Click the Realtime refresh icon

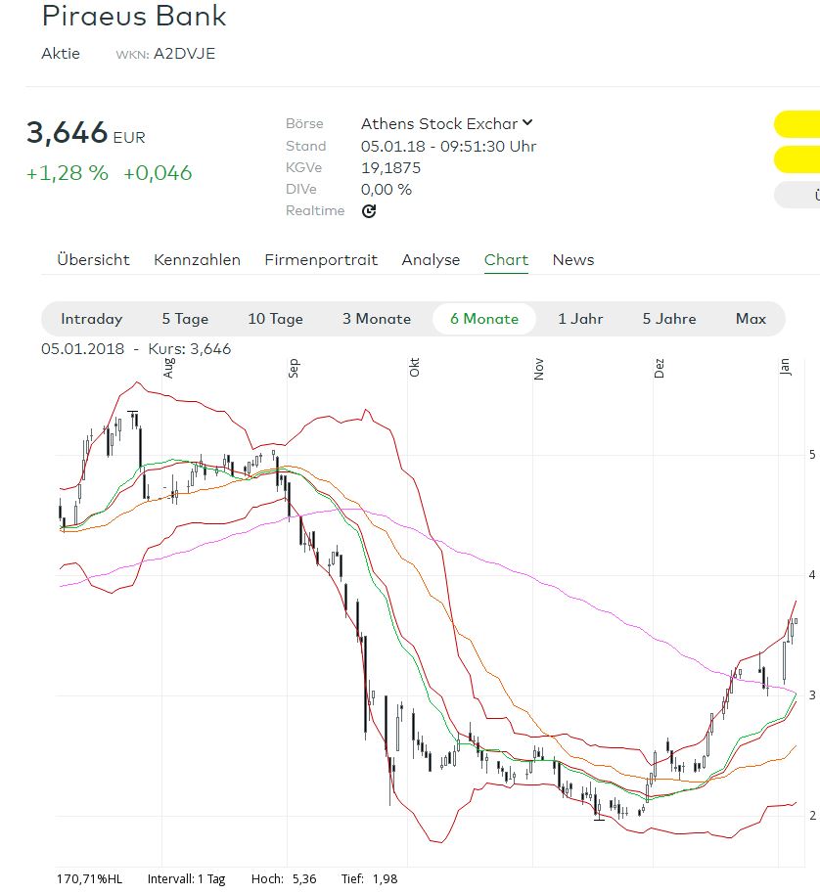[369, 211]
